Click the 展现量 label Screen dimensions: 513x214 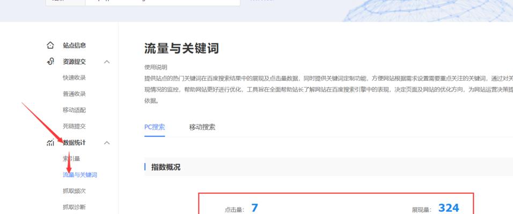(x=421, y=210)
